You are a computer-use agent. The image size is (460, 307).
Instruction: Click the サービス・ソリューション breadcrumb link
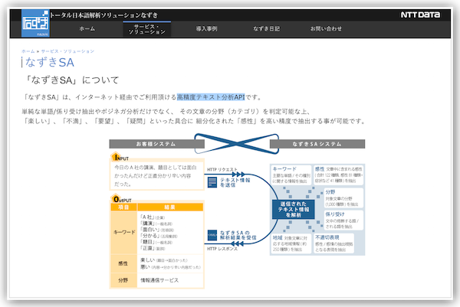point(67,51)
